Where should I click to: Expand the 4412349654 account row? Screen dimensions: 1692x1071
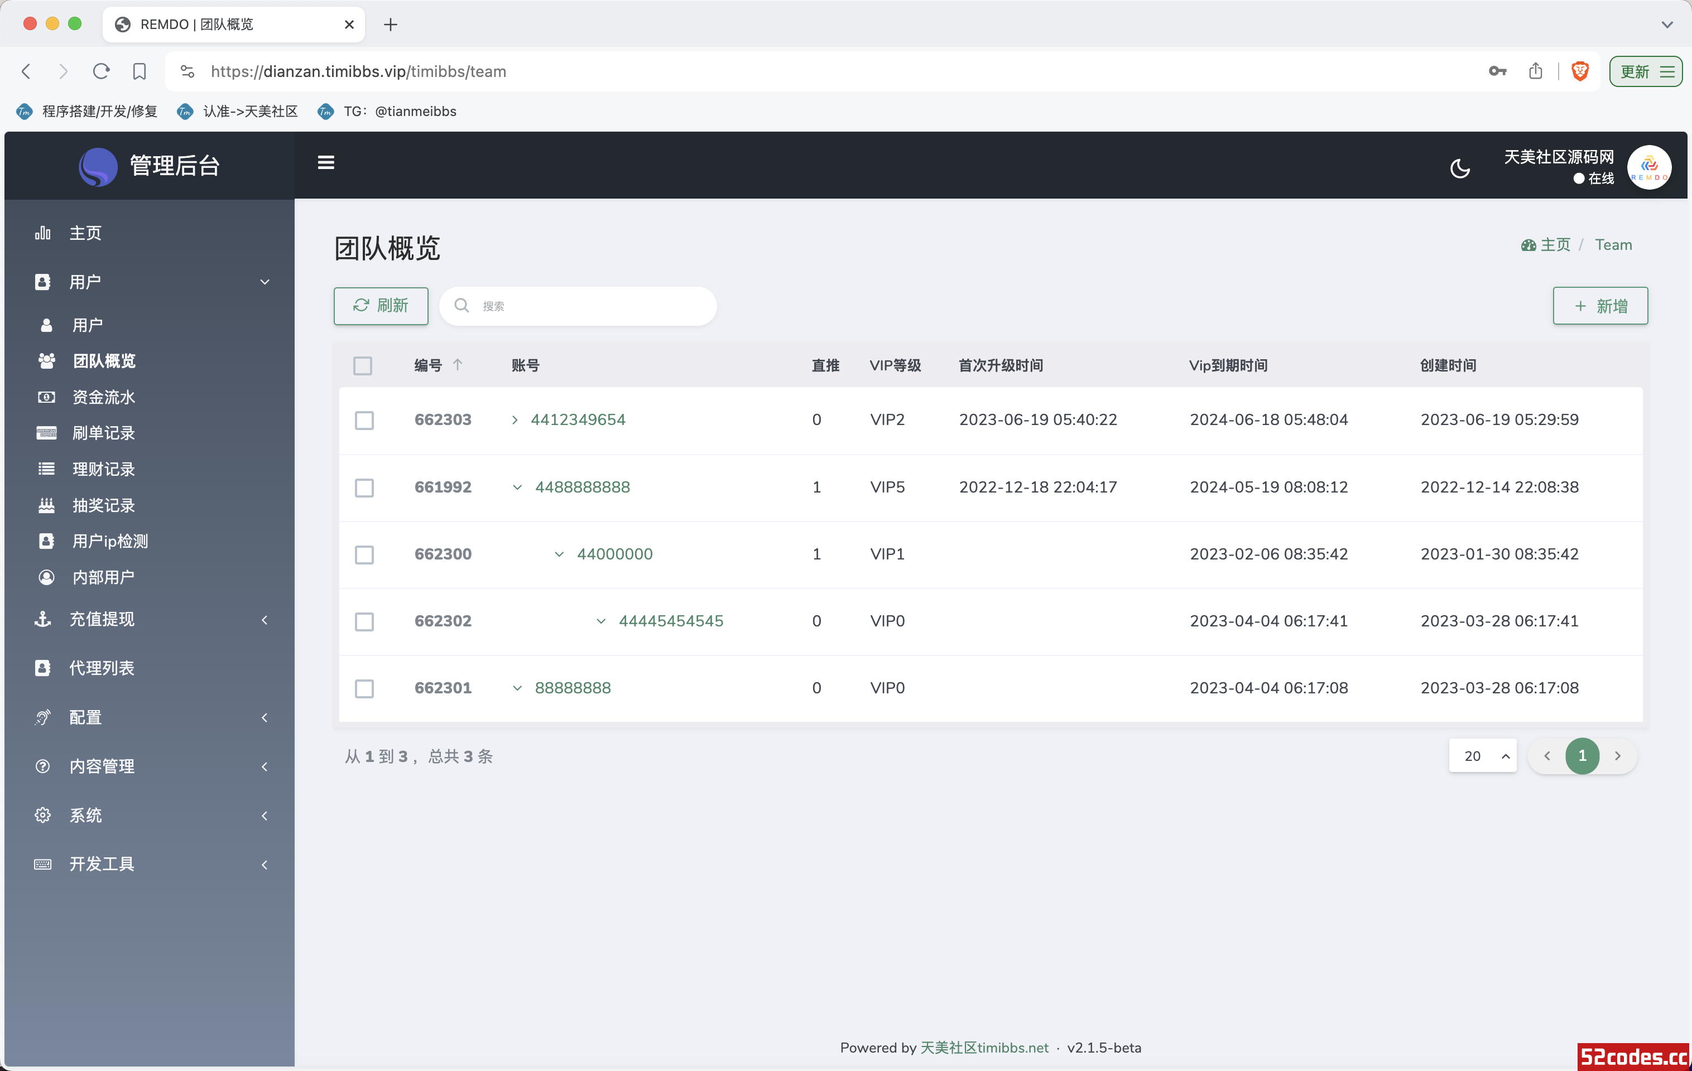coord(516,419)
